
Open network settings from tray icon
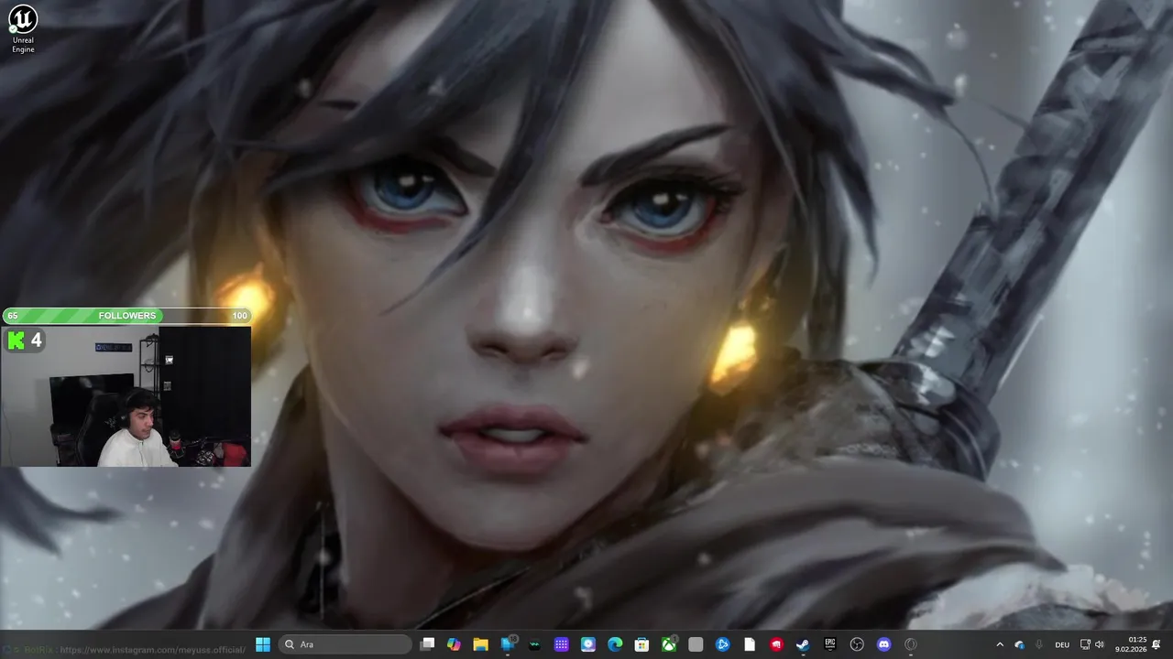click(1086, 644)
